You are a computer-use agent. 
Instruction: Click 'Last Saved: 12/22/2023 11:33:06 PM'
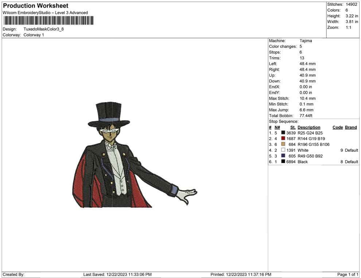click(117, 274)
